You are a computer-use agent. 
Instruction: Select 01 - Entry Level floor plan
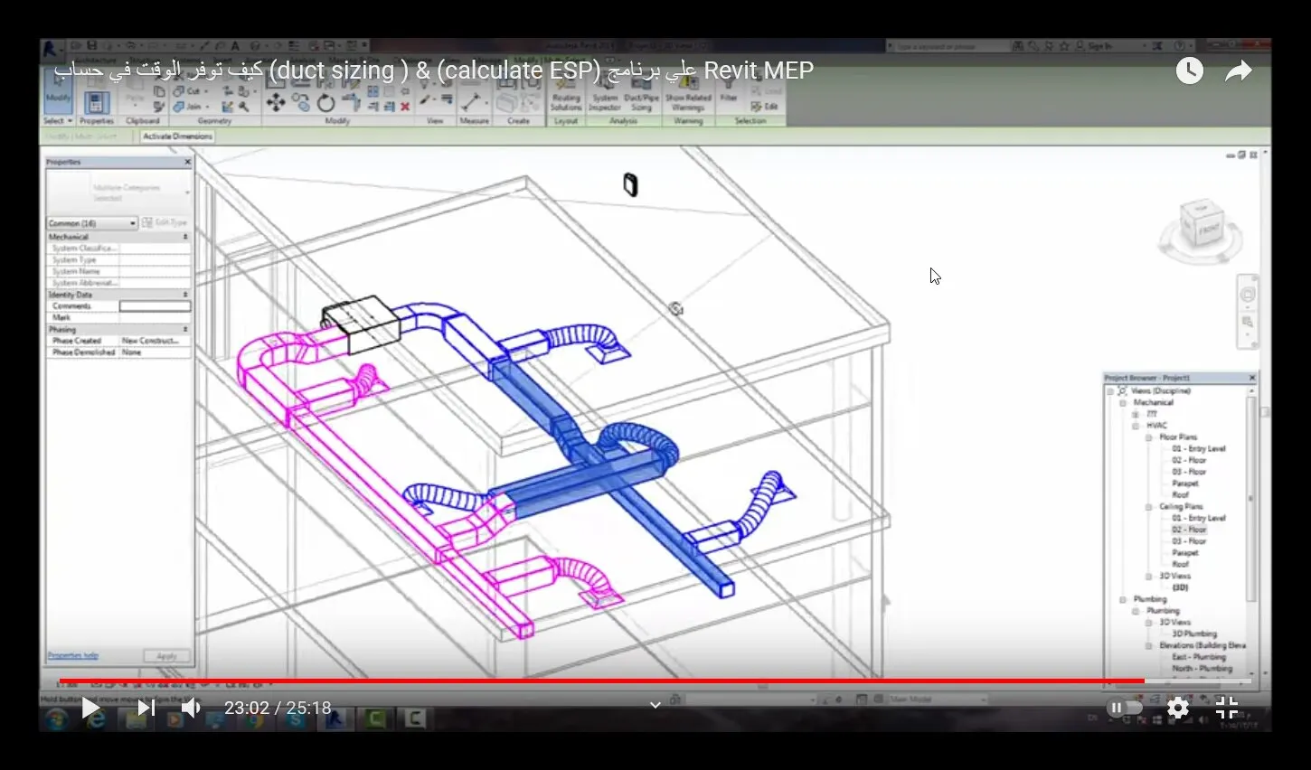tap(1199, 449)
